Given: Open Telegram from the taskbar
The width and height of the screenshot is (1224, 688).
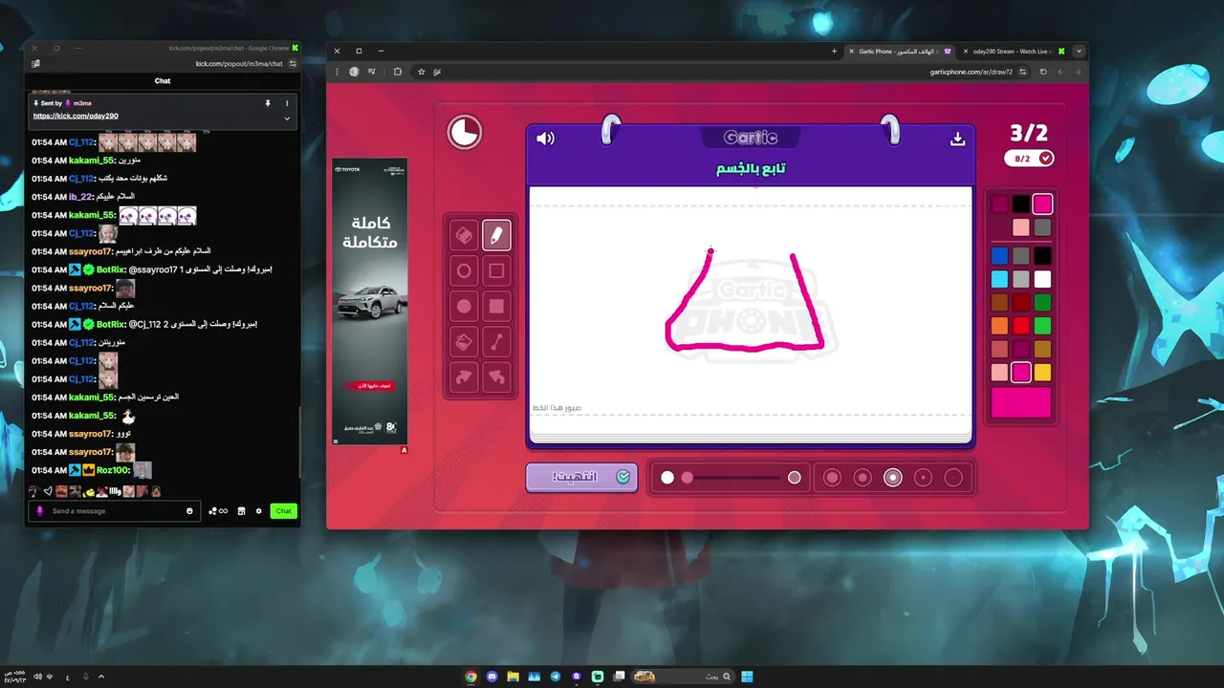Looking at the screenshot, I should click(x=555, y=677).
